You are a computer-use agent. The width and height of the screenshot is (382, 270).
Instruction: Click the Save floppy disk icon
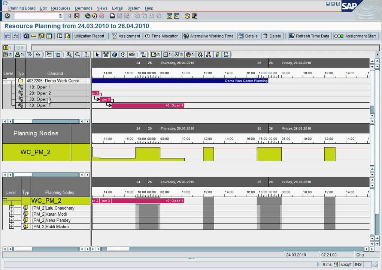[x=77, y=16]
